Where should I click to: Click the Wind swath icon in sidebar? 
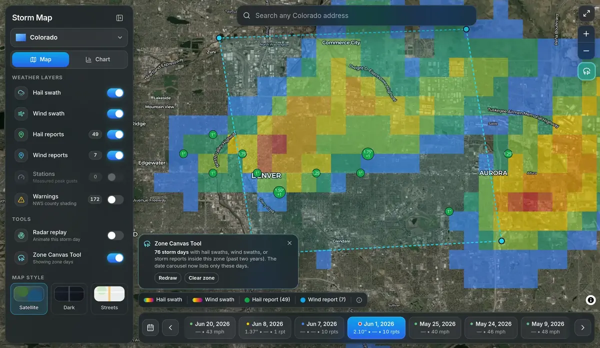coord(21,113)
